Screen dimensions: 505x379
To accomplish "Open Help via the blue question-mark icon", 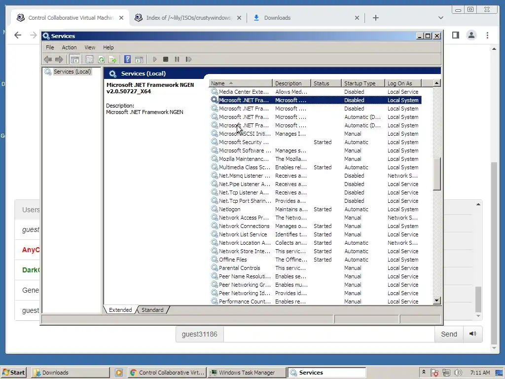I will click(128, 59).
